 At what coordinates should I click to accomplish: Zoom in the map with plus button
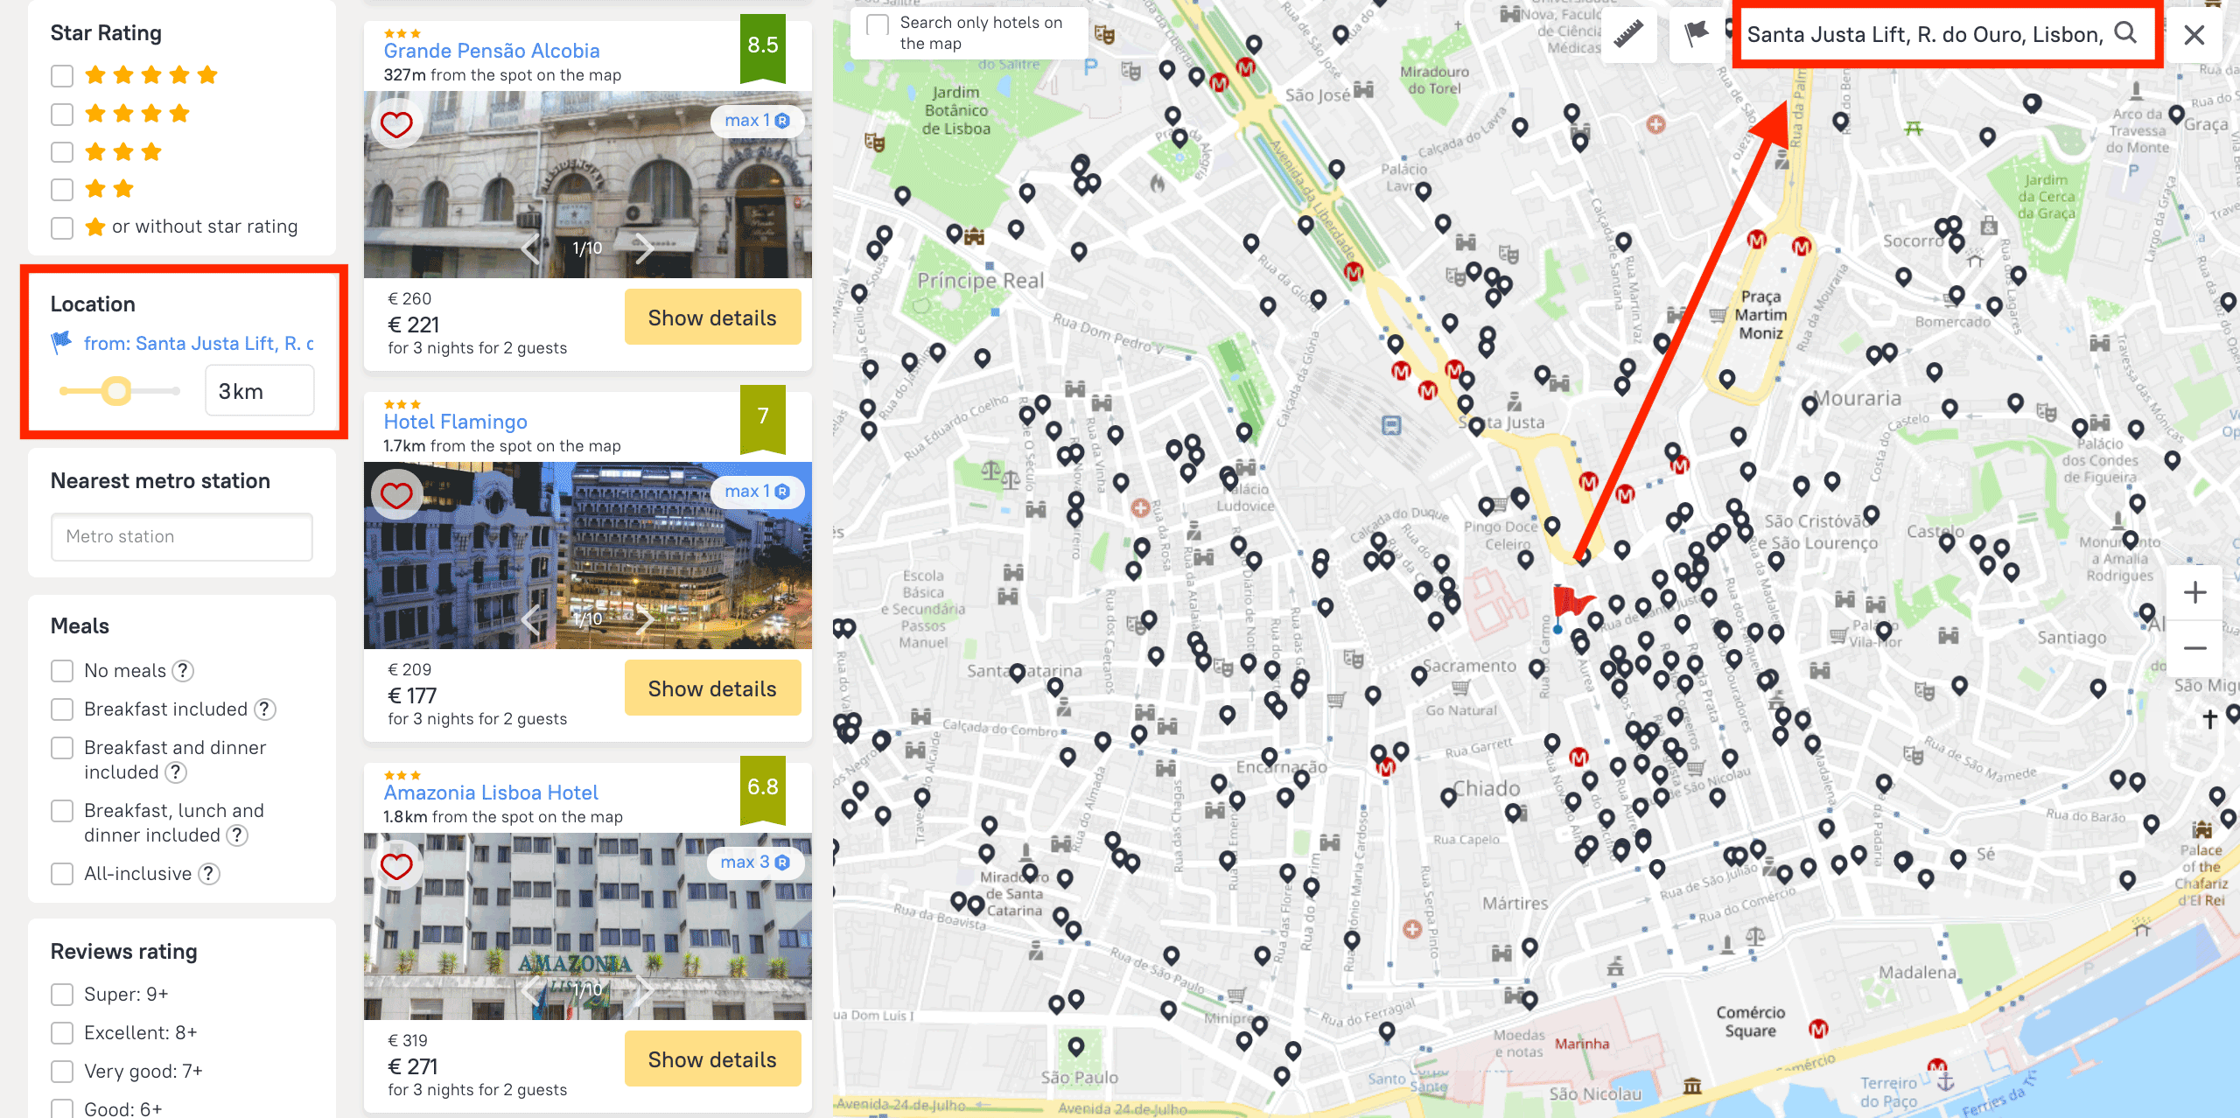[x=2194, y=593]
